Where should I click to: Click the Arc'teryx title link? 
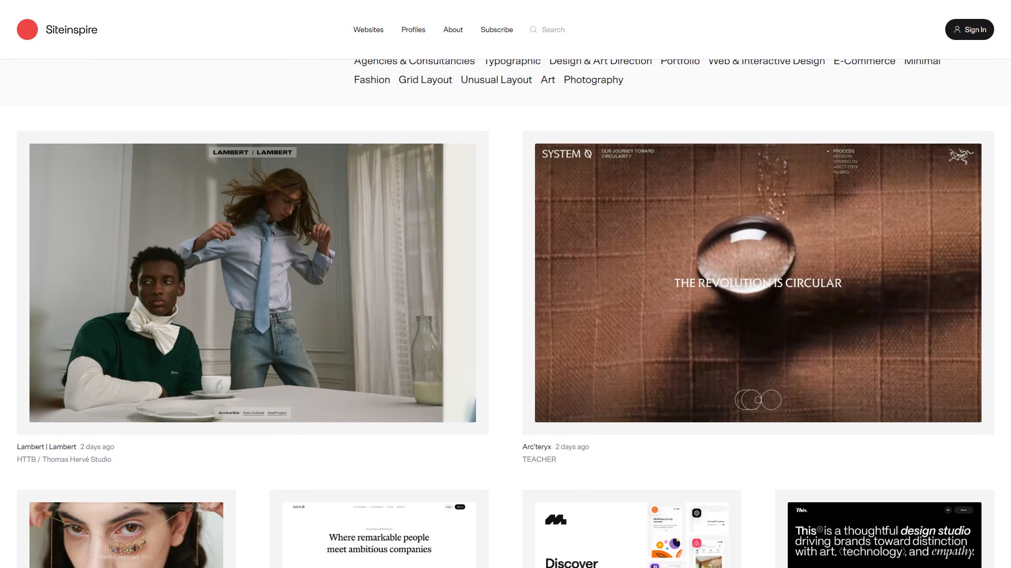pyautogui.click(x=537, y=447)
